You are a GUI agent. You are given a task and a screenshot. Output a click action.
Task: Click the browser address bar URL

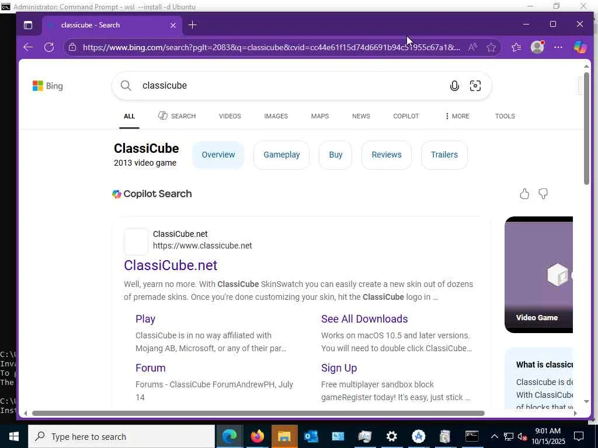click(x=271, y=47)
